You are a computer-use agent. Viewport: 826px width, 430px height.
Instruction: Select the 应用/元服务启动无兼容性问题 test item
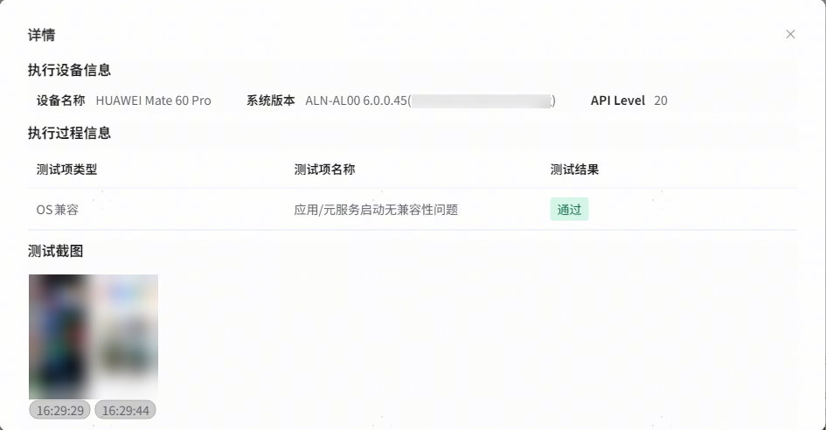tap(376, 210)
